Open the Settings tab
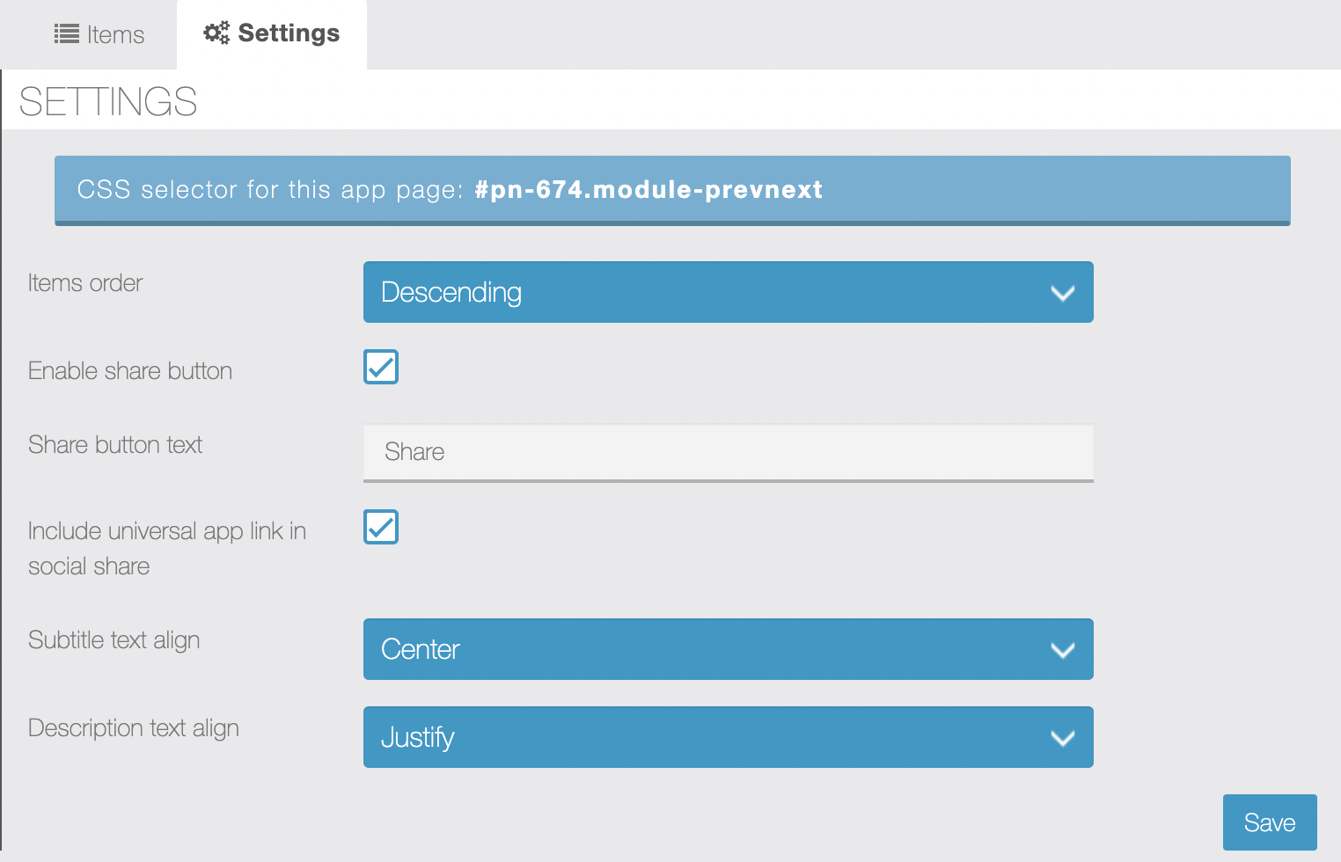 point(272,33)
